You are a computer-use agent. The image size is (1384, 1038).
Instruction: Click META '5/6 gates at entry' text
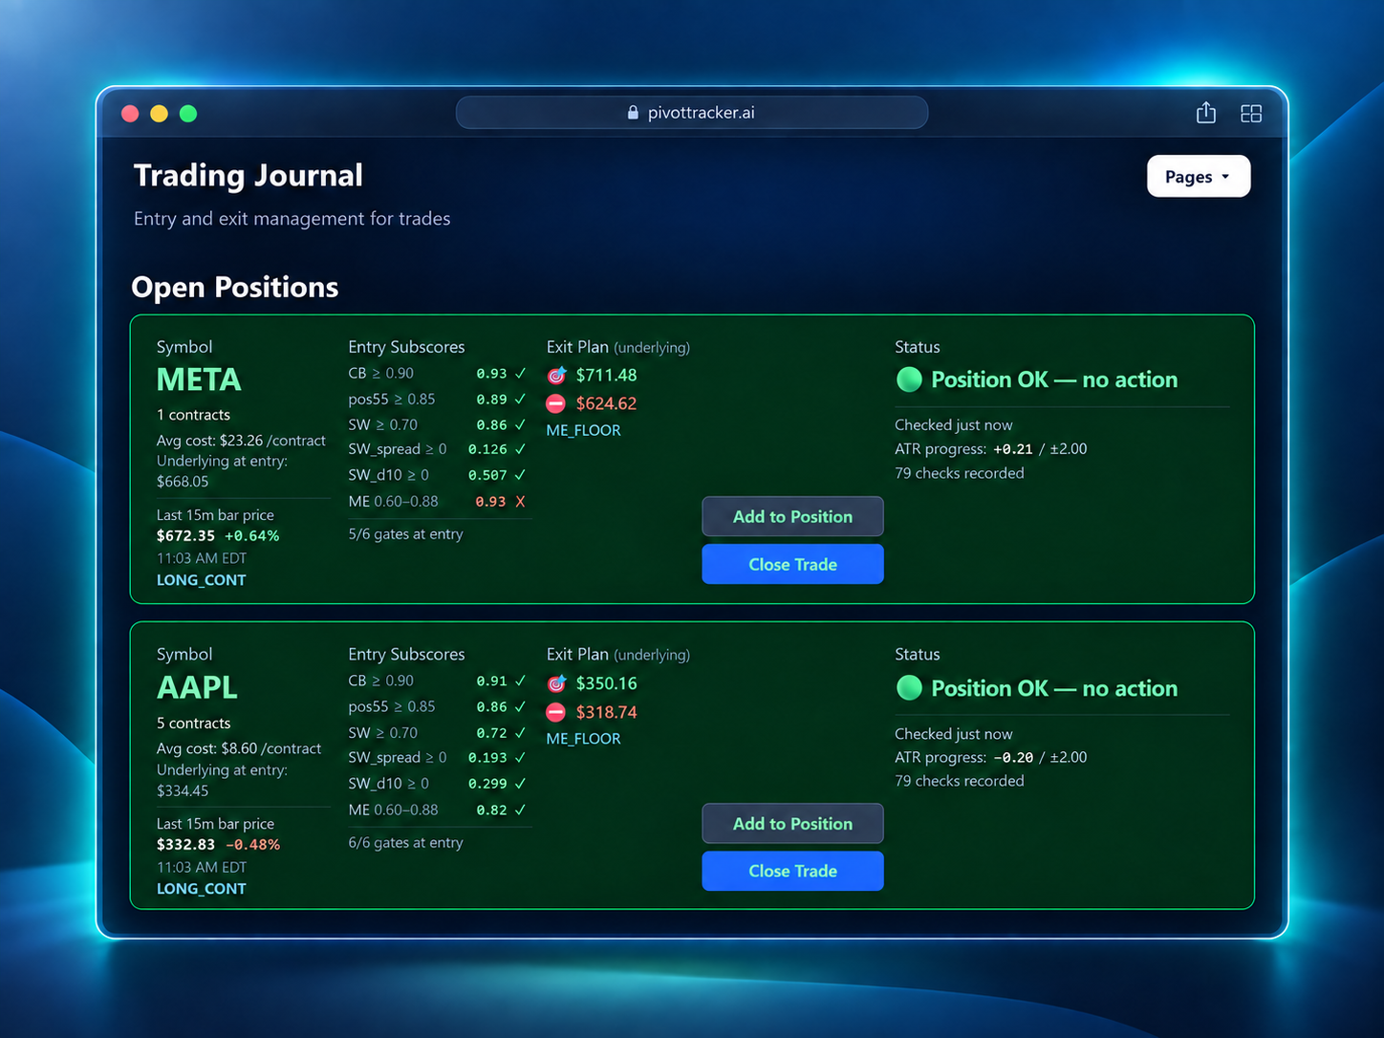coord(405,534)
